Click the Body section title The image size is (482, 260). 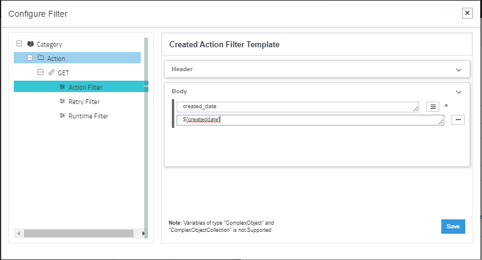point(179,91)
